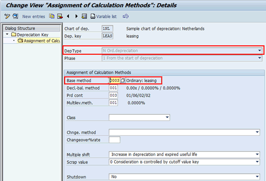Screen dimensions: 266x181
Task: Collapse the Depreciation Key tree node
Action: coord(7,34)
